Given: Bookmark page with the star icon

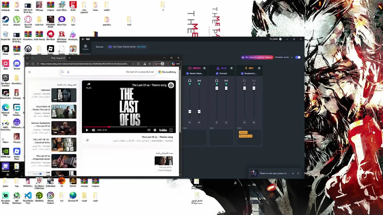Looking at the screenshot, I should click(x=133, y=64).
